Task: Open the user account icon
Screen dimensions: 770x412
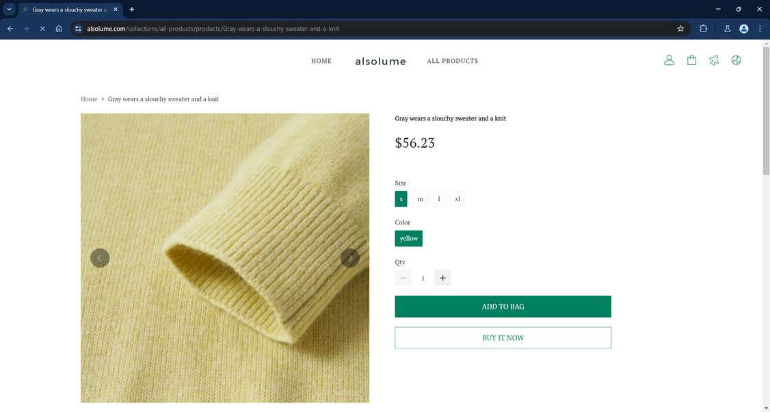Action: click(669, 60)
